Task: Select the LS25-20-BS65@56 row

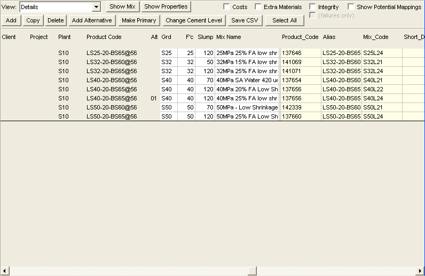Action: coord(112,53)
